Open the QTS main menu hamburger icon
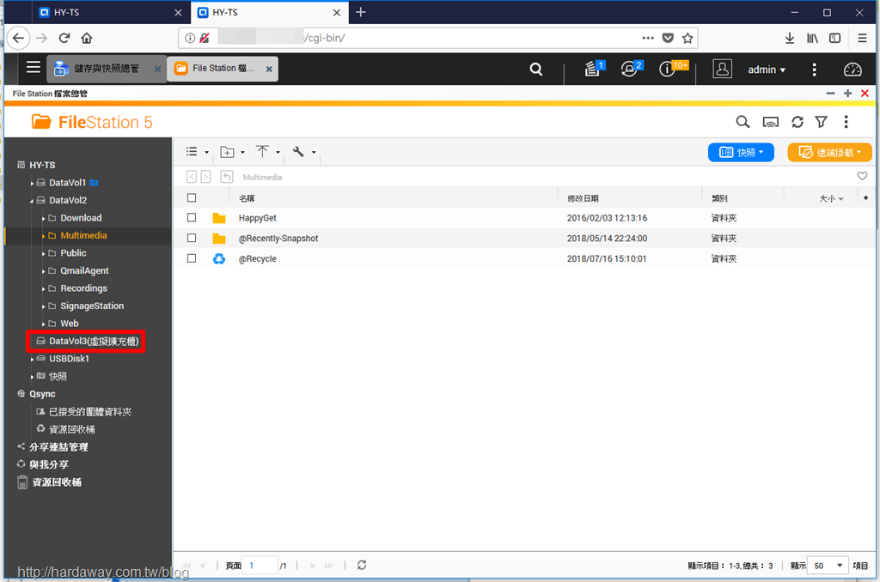 (x=34, y=68)
